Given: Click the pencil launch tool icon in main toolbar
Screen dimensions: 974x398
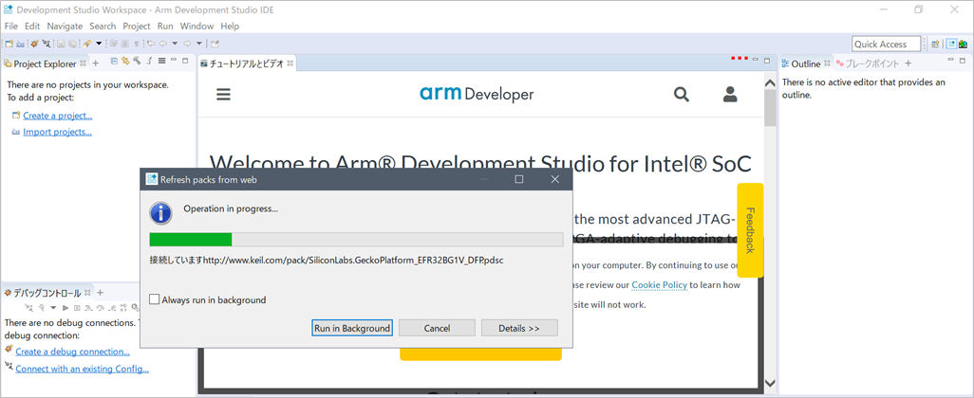Looking at the screenshot, I should click(87, 44).
